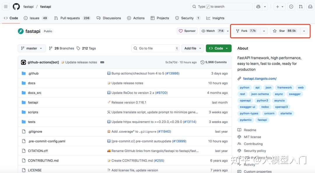This screenshot has width=315, height=173.
Task: Expand the Copilot dropdown arrow in header
Action: pos(265,7)
